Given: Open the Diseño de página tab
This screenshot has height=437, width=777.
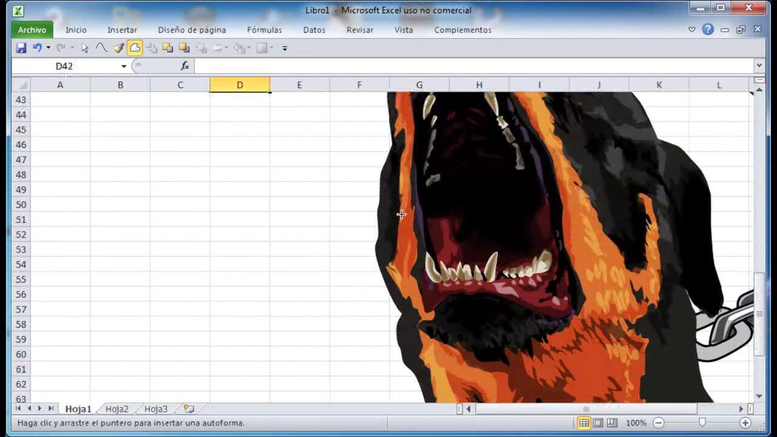Looking at the screenshot, I should [x=192, y=30].
